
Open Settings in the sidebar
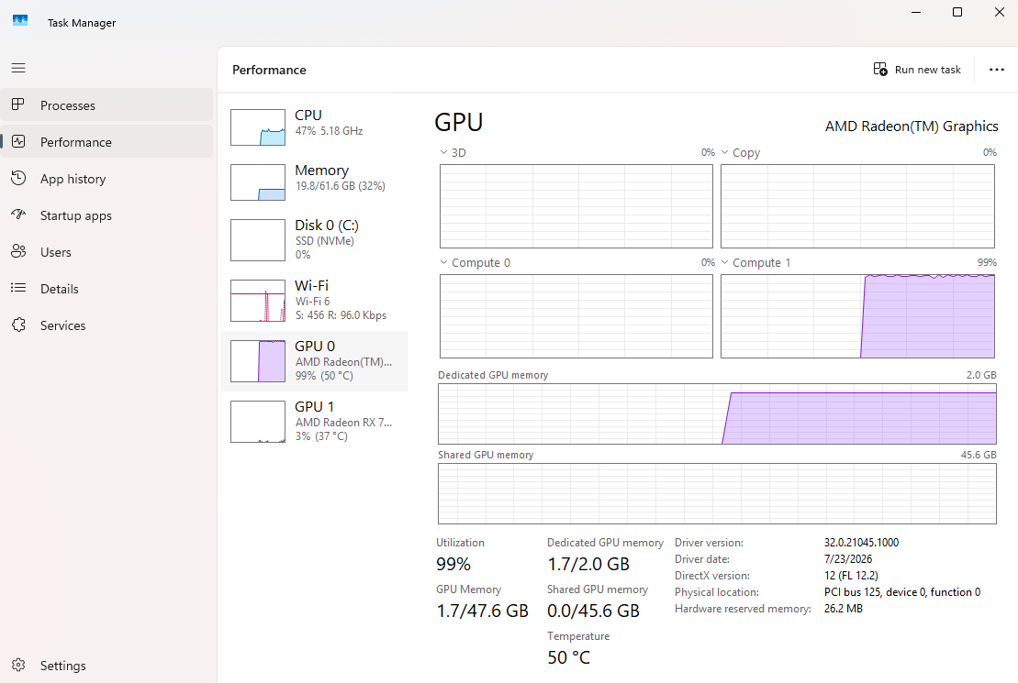(106, 666)
